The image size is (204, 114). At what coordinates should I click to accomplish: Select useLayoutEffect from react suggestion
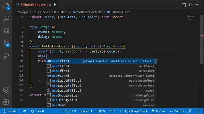[101, 90]
